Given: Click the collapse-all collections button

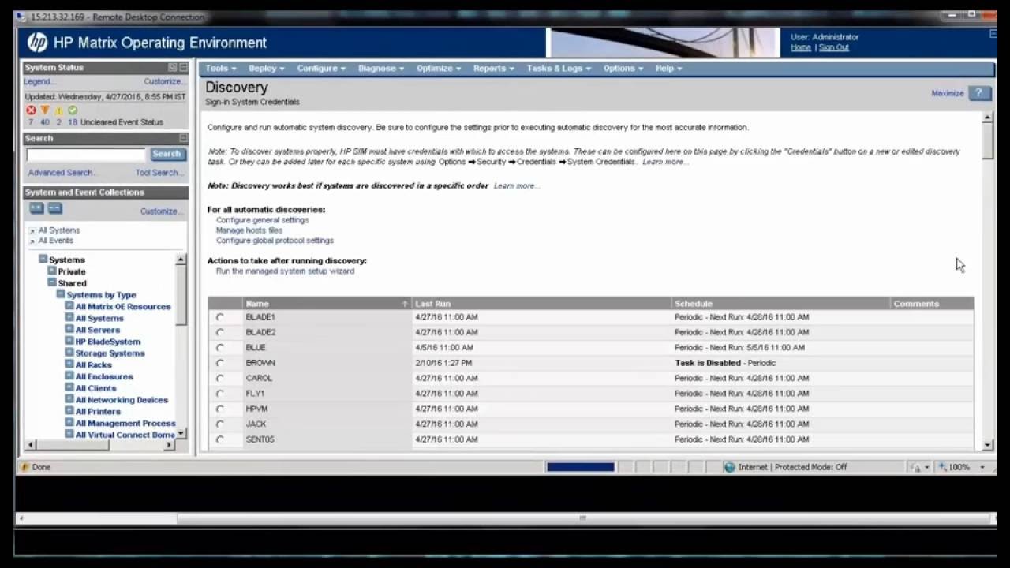Looking at the screenshot, I should tap(54, 208).
